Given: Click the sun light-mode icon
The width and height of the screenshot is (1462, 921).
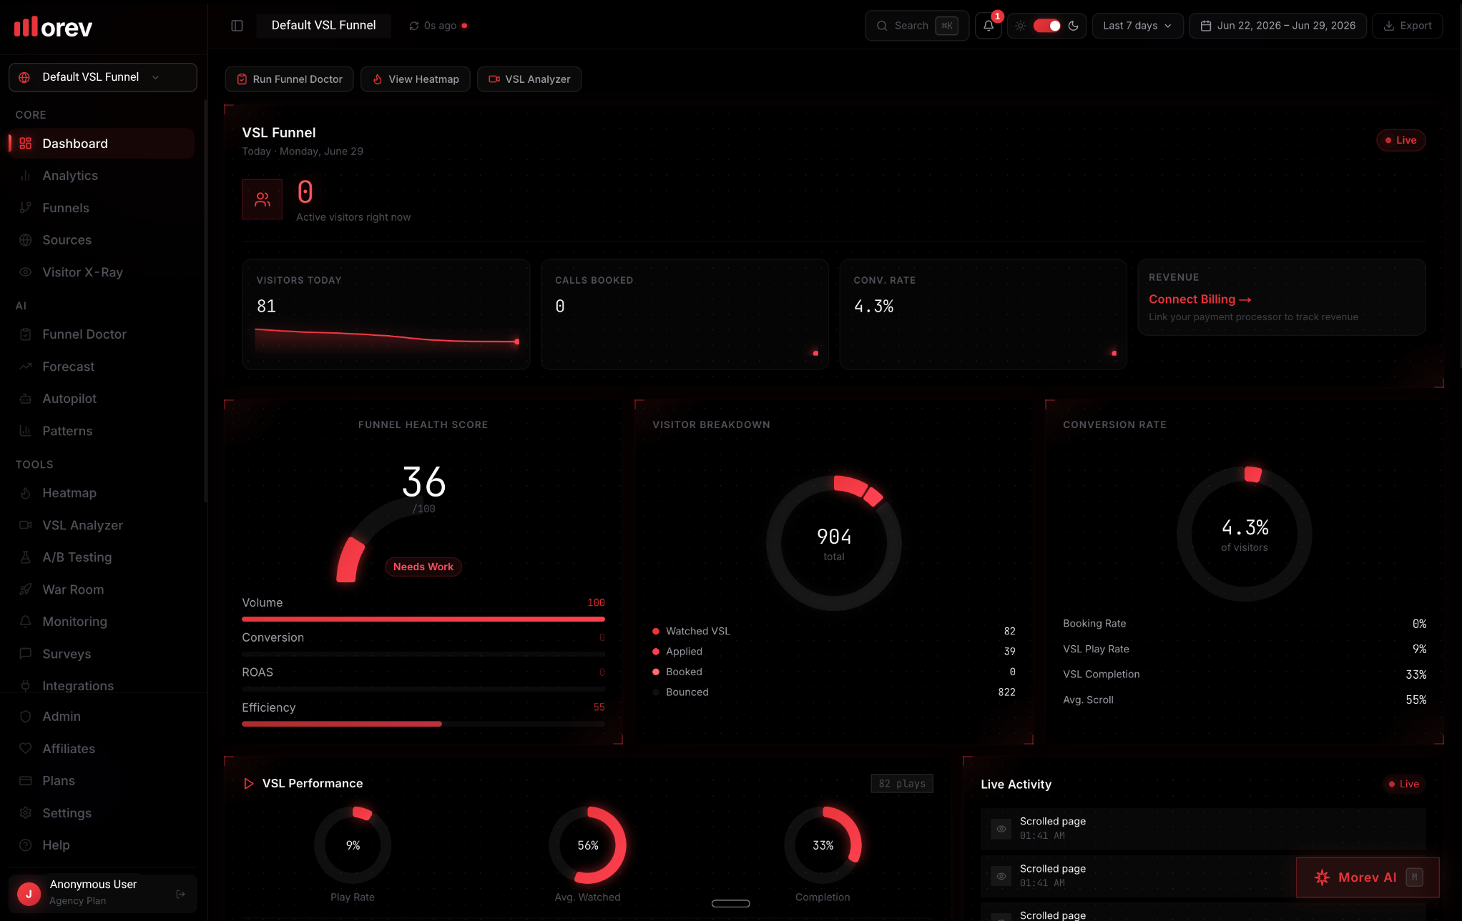Looking at the screenshot, I should coord(1021,26).
